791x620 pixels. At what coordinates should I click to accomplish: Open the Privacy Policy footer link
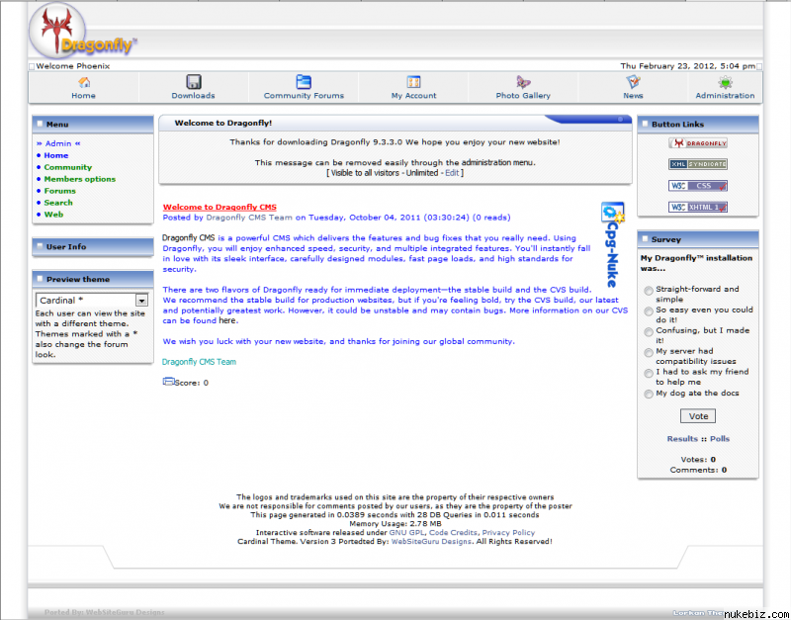point(508,533)
